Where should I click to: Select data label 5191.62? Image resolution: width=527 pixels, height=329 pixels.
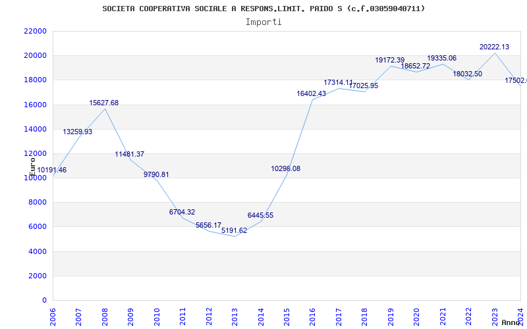click(234, 231)
